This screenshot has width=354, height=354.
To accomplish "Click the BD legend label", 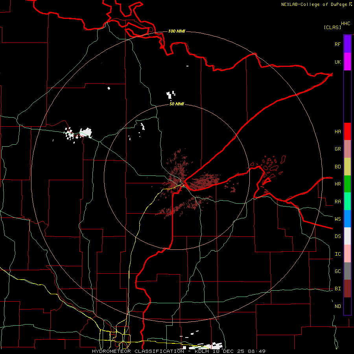I will 337,166.
